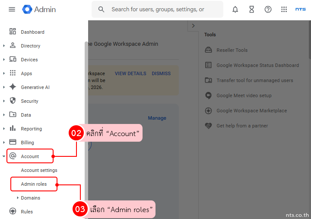
Task: Click the Generative AI sparkle icon
Action: tap(13, 87)
